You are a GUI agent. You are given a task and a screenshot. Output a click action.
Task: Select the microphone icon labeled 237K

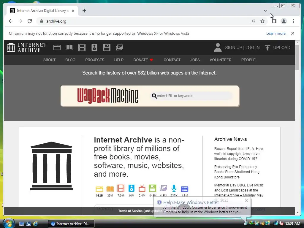[x=174, y=188]
